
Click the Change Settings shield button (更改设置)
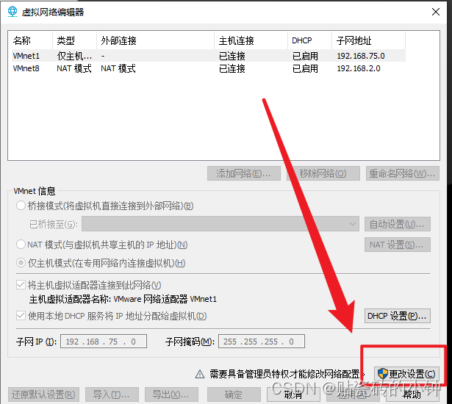(406, 374)
